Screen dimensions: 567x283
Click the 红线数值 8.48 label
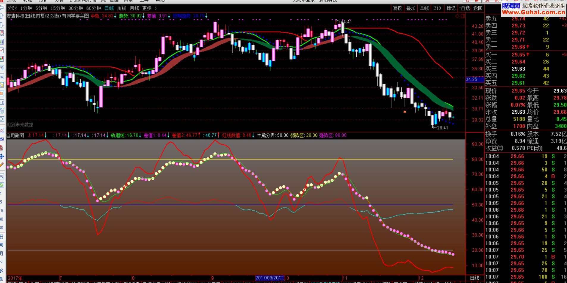tap(238, 135)
